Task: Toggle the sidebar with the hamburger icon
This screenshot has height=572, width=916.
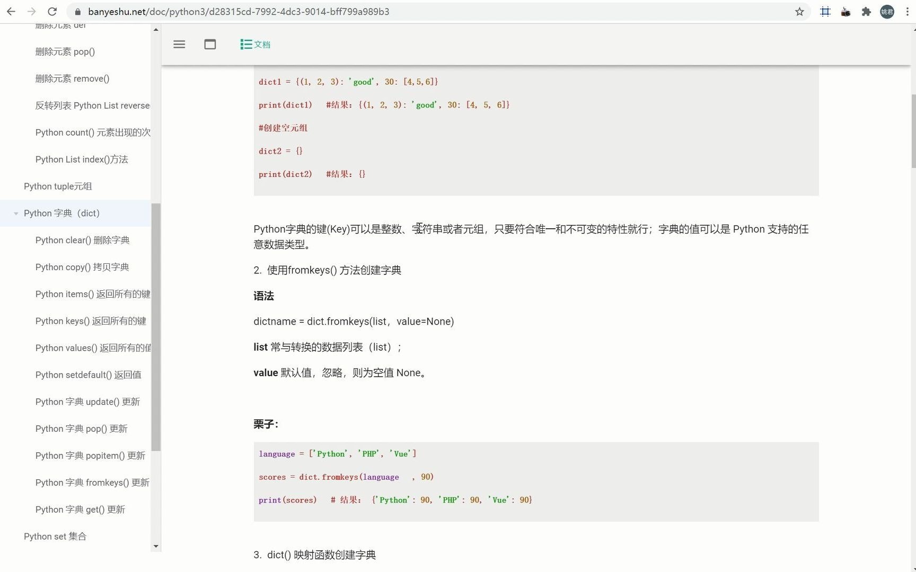Action: 179,44
